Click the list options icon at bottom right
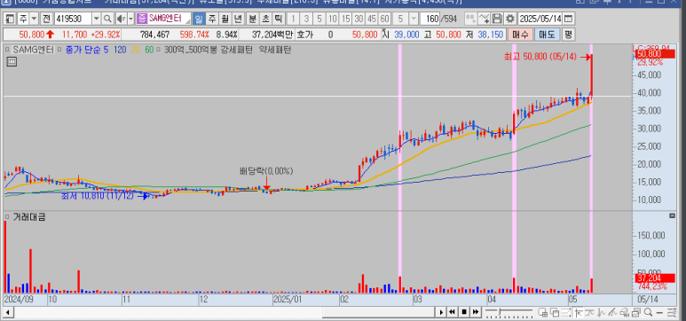 pyautogui.click(x=672, y=312)
